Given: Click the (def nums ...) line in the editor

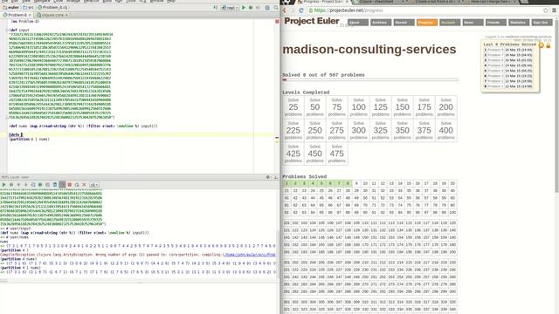Looking at the screenshot, I should point(83,126).
